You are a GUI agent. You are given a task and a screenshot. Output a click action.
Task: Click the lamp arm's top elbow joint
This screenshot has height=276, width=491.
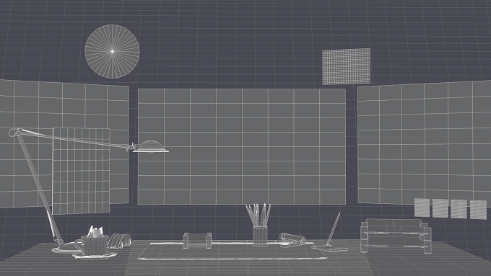14,132
